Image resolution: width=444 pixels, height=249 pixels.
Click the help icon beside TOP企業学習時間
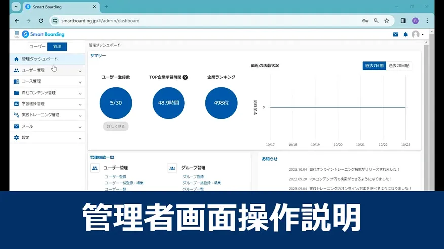pos(185,77)
